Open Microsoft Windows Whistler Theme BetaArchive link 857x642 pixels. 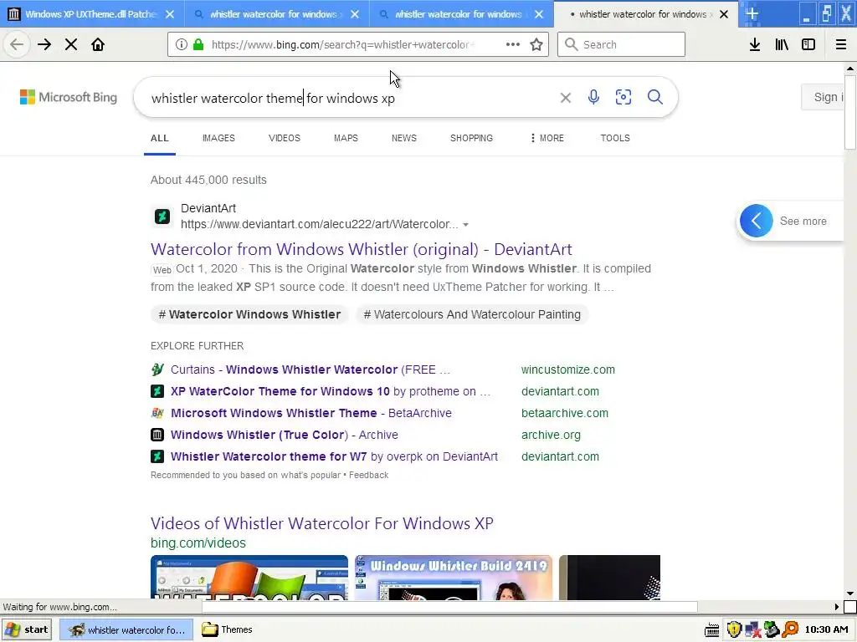point(311,413)
